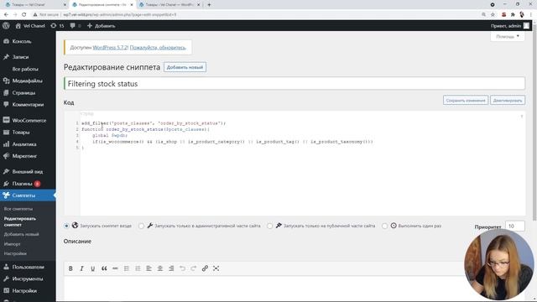Click Деактивировать button
Viewport: 537px width, 302px height.
point(508,101)
